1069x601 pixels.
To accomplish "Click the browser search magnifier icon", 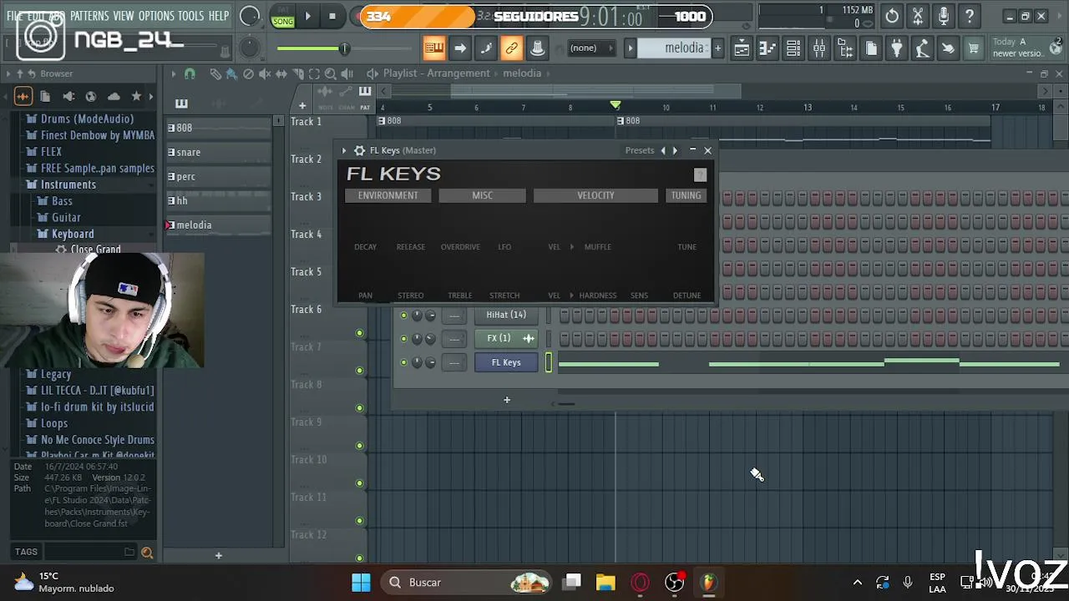I will [x=147, y=552].
